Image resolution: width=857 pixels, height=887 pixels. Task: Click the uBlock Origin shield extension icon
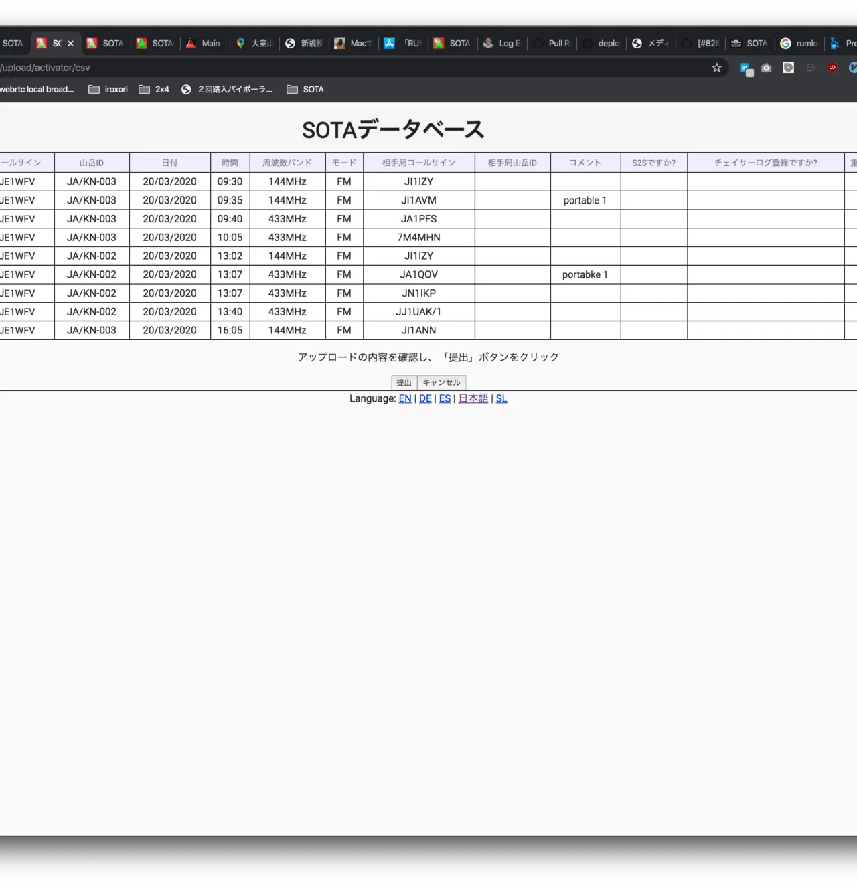pos(832,68)
